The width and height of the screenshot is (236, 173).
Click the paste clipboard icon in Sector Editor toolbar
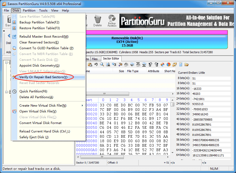click(90, 65)
